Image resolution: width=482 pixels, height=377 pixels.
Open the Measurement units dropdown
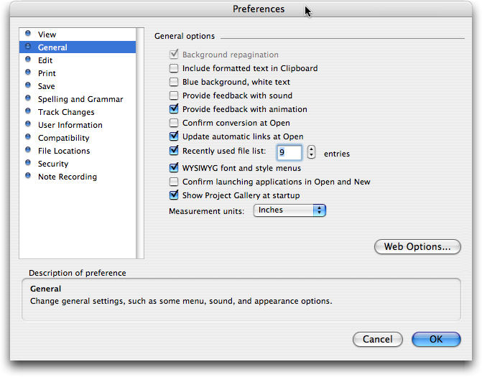(x=290, y=210)
